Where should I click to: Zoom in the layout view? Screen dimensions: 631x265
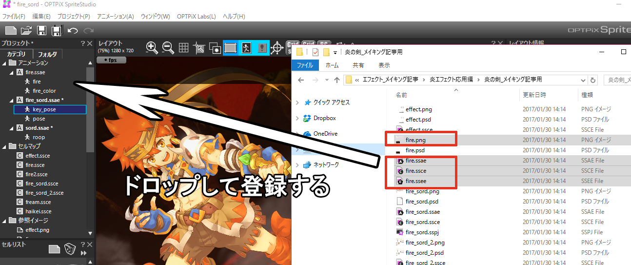pos(152,47)
